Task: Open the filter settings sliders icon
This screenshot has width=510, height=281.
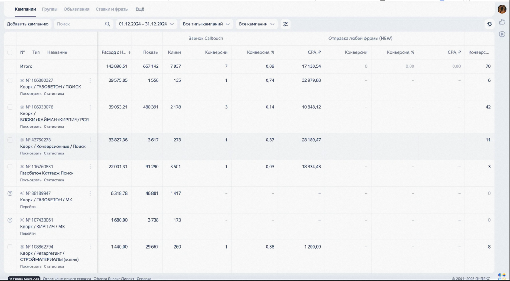Action: pos(285,24)
